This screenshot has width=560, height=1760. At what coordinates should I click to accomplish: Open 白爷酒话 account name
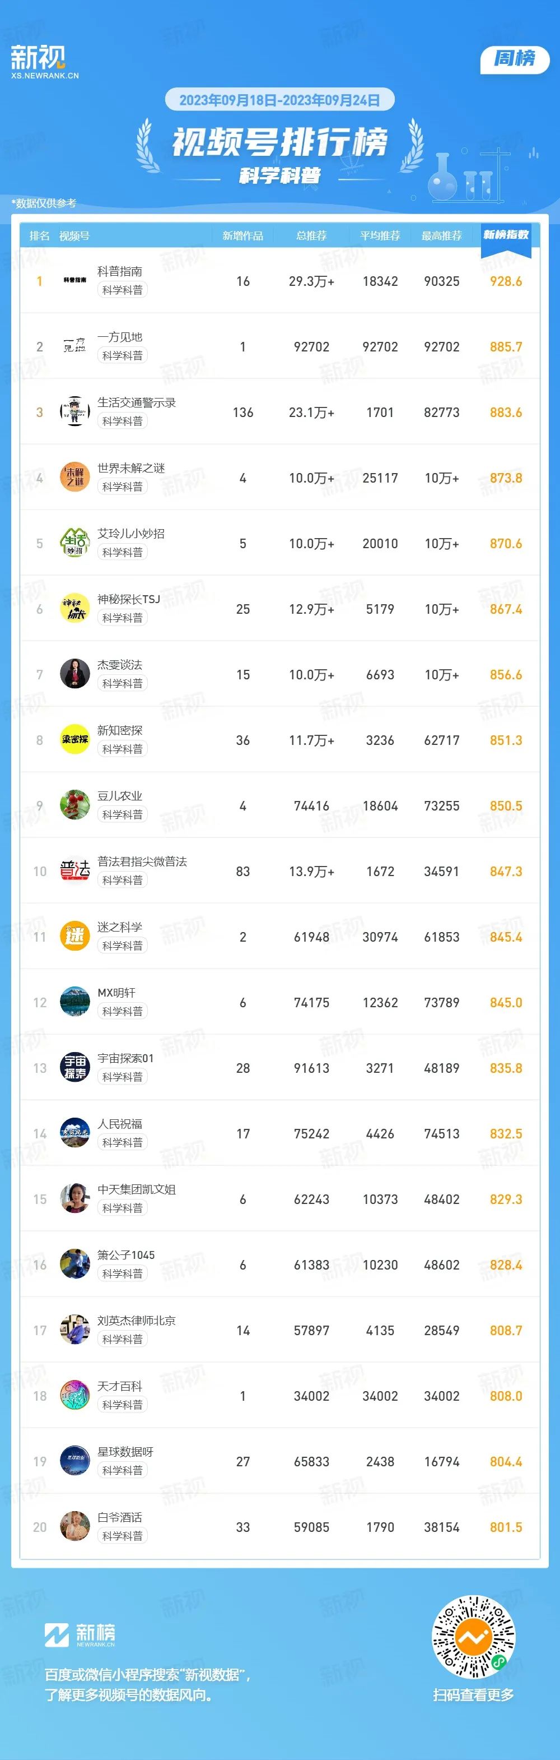click(119, 1517)
